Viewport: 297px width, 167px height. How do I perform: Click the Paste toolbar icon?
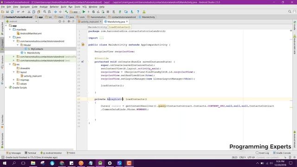click(x=39, y=12)
